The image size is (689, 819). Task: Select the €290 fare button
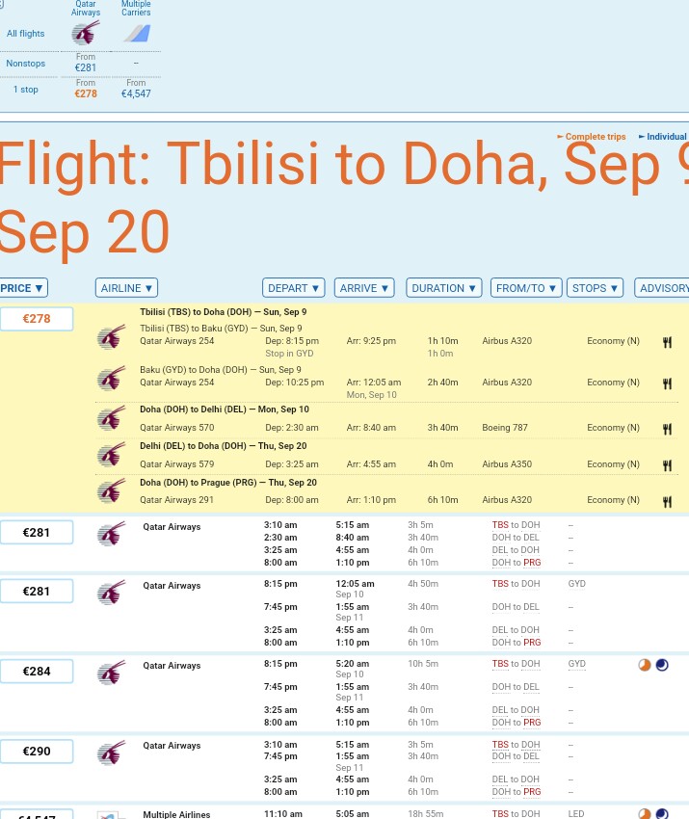tap(37, 752)
